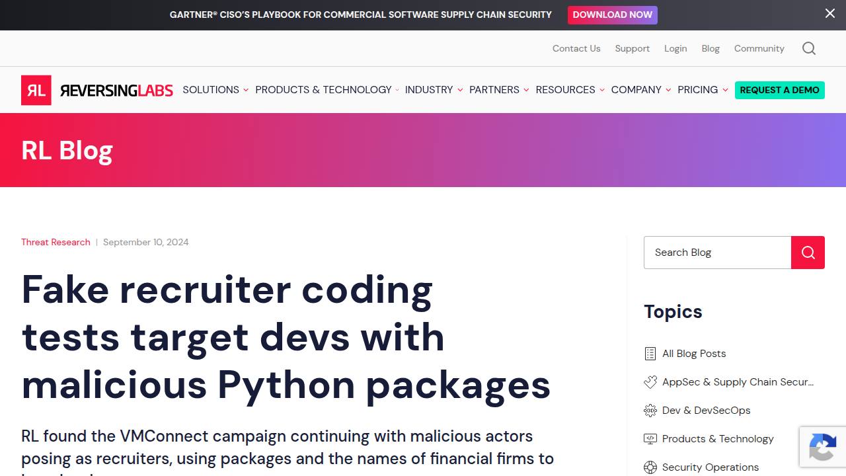The width and height of the screenshot is (846, 476).
Task: Click the red blog search button
Action: (808, 253)
